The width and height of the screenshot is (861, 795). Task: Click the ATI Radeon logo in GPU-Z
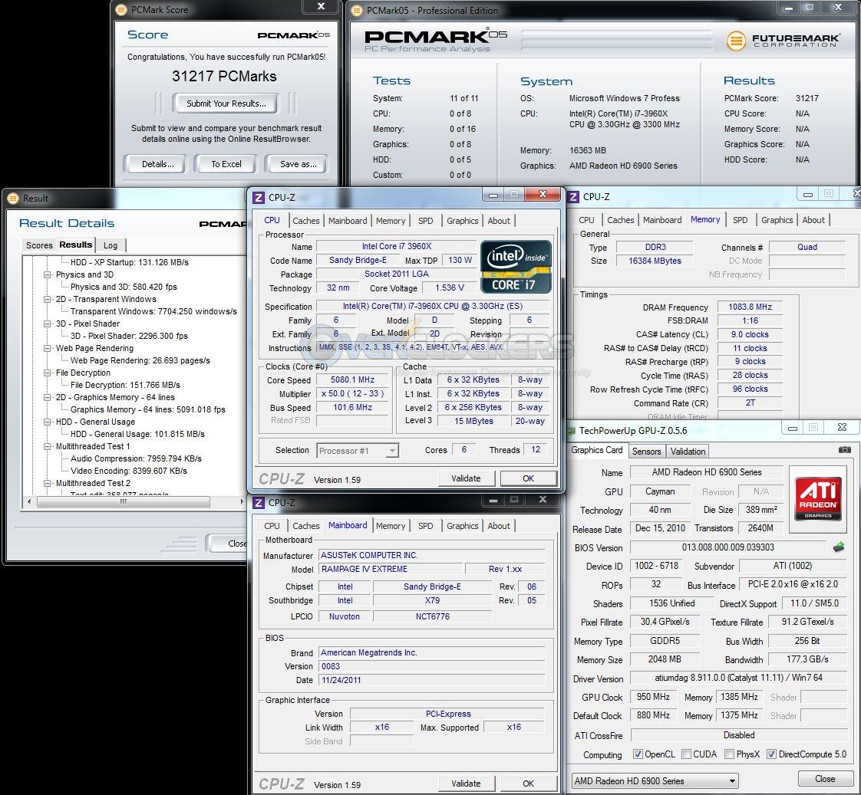[818, 499]
